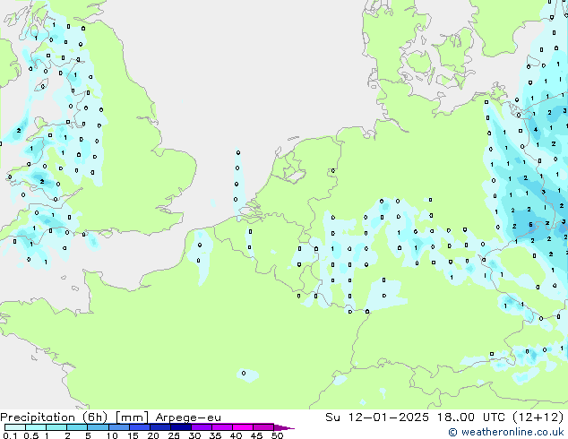Click the legend label '45'
The width and height of the screenshot is (568, 439).
256,435
